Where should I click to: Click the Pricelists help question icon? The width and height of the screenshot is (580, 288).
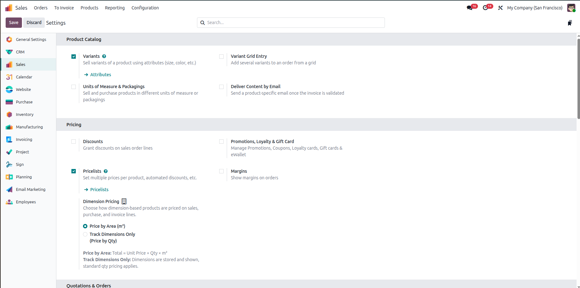(106, 171)
